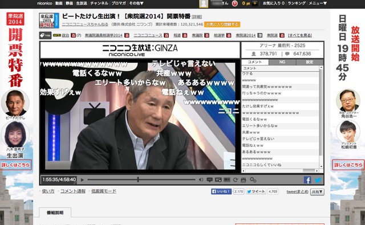365x225 pixels.
Task: Toggle the fullscreen screen-mode icon in player
Action: [227, 179]
